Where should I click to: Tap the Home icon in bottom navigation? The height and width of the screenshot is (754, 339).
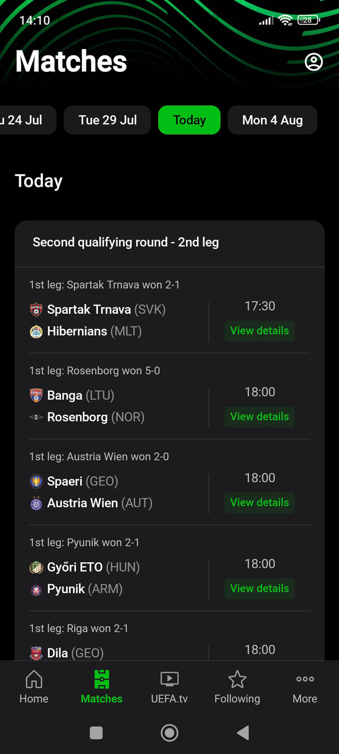(34, 679)
